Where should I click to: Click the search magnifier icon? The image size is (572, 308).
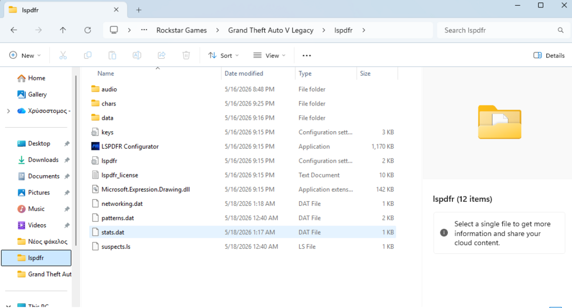tap(561, 30)
